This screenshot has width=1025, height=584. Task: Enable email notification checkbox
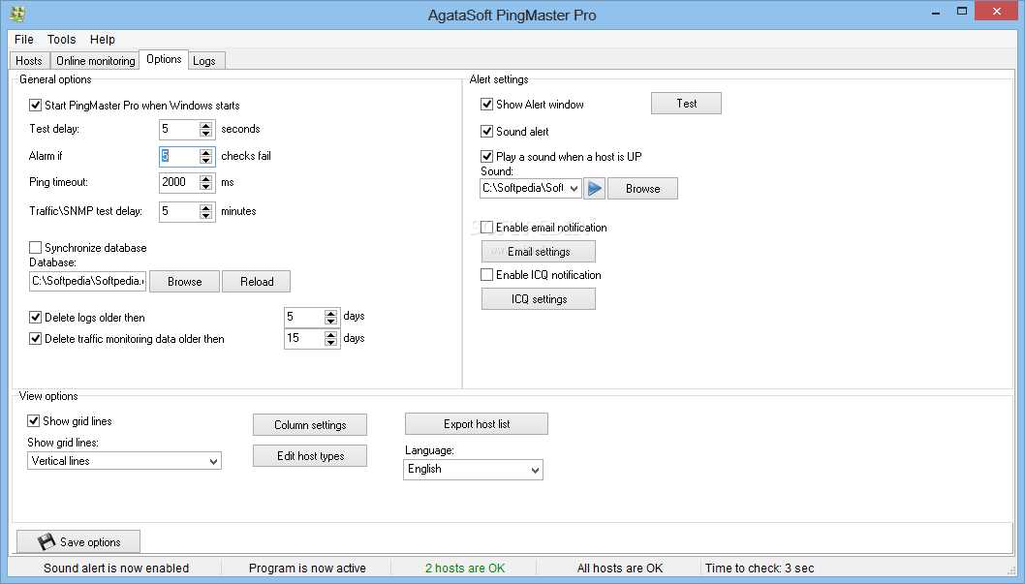coord(486,228)
